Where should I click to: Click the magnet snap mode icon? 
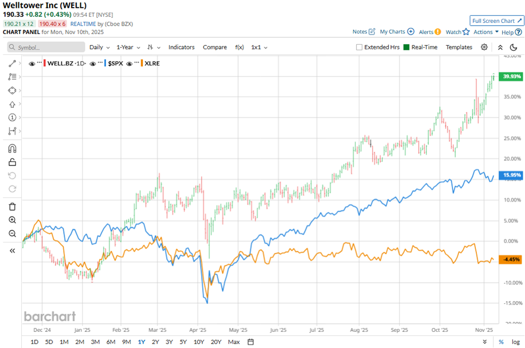point(12,149)
